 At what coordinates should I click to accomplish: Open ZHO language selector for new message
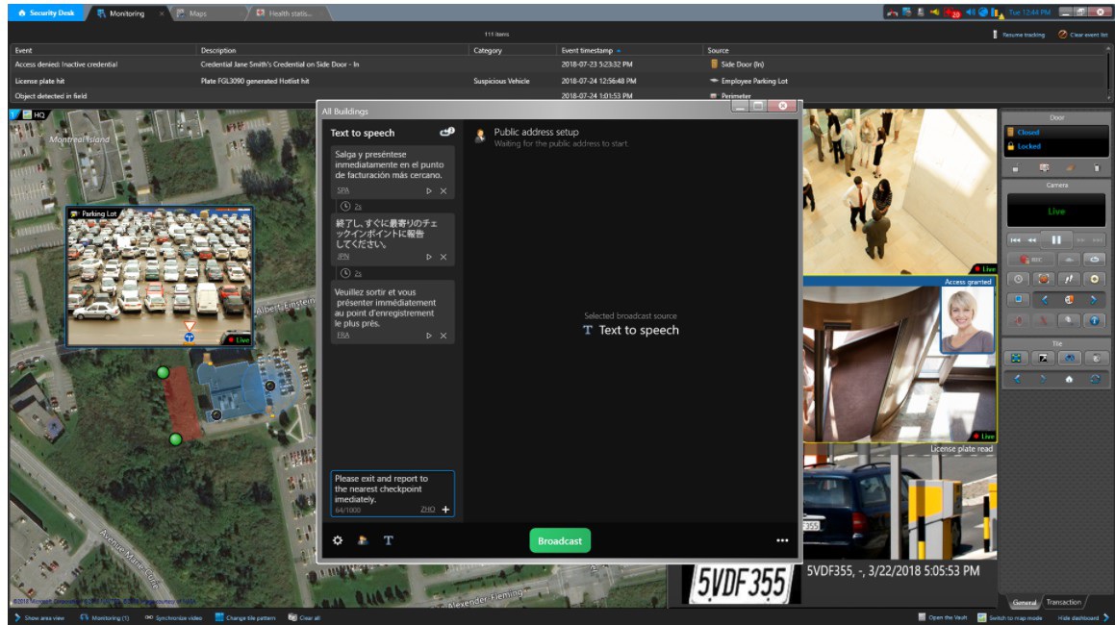(427, 510)
